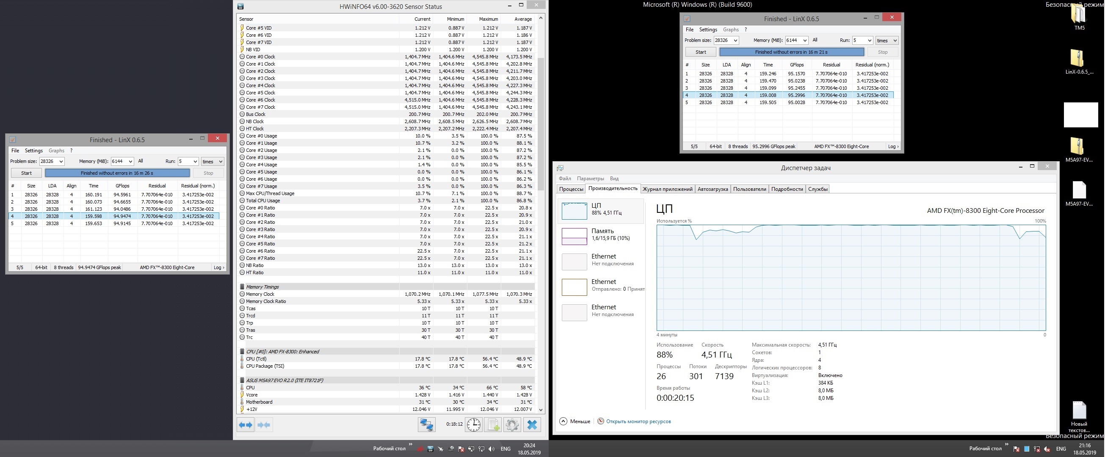Collapse Task Manager with Меньше

click(x=575, y=421)
